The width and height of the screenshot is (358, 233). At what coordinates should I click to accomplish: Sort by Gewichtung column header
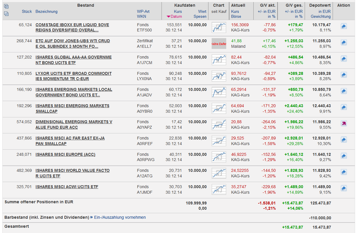click(x=320, y=17)
